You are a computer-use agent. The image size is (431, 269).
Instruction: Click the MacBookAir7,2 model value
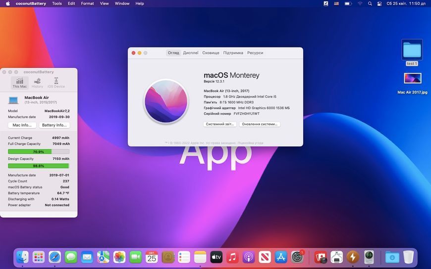tap(57, 111)
